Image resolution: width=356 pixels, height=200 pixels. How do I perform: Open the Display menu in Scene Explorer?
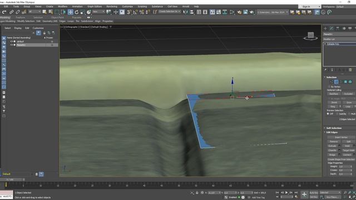coord(18,28)
